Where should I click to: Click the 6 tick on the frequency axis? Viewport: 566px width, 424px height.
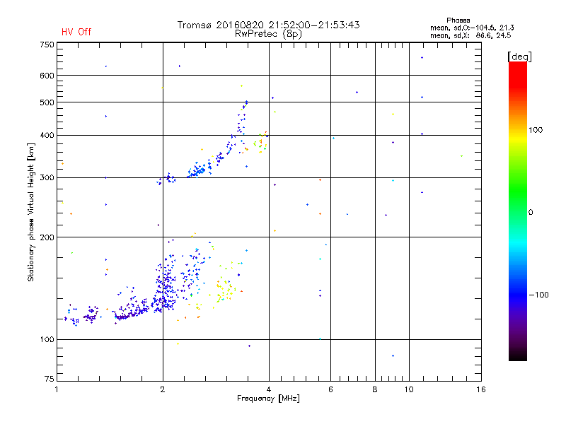(330, 389)
